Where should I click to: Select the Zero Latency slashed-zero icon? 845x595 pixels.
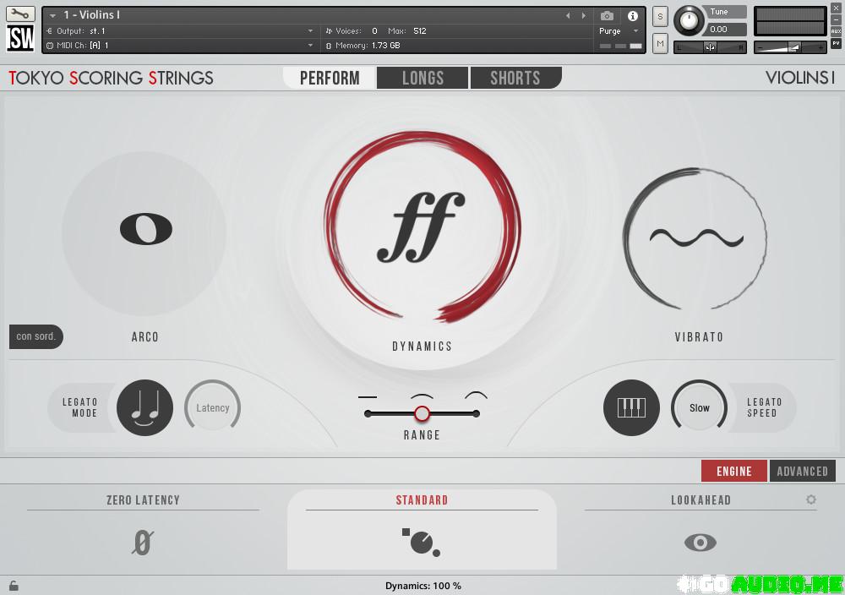[143, 543]
